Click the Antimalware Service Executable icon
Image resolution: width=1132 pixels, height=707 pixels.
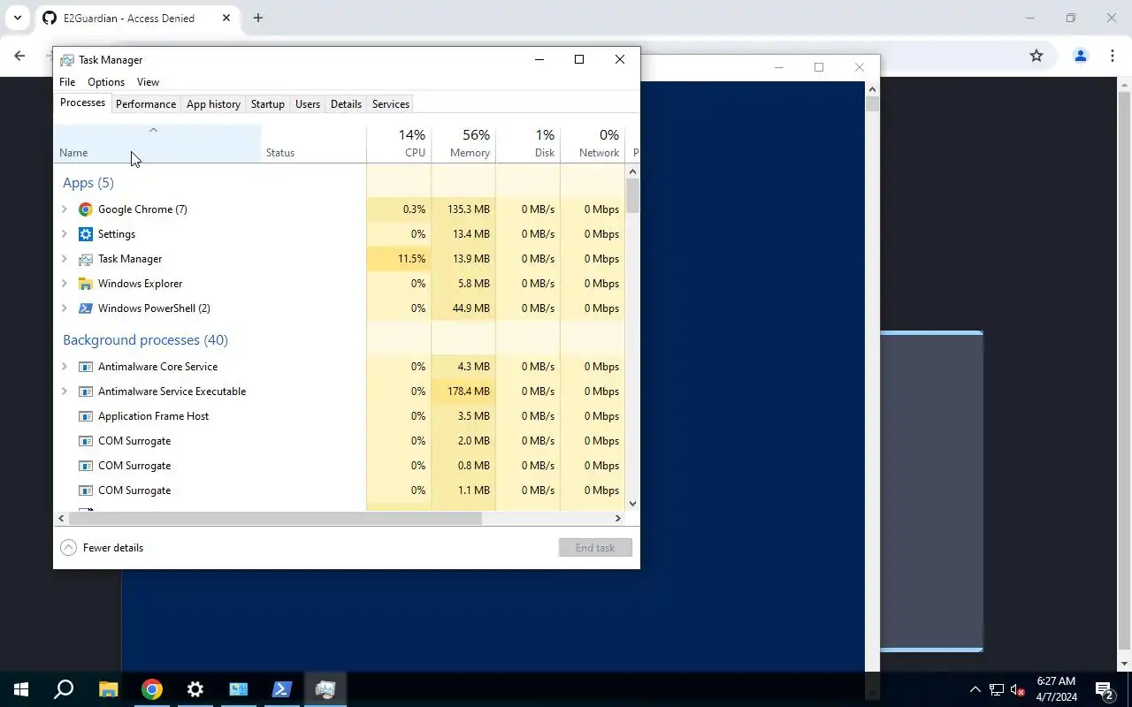click(x=86, y=392)
